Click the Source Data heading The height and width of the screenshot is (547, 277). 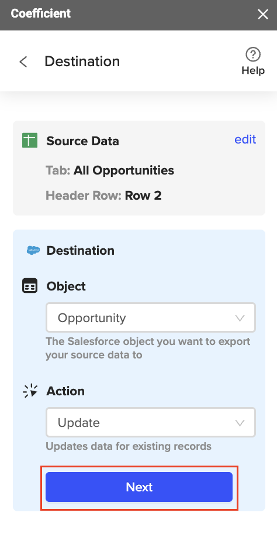pyautogui.click(x=83, y=141)
